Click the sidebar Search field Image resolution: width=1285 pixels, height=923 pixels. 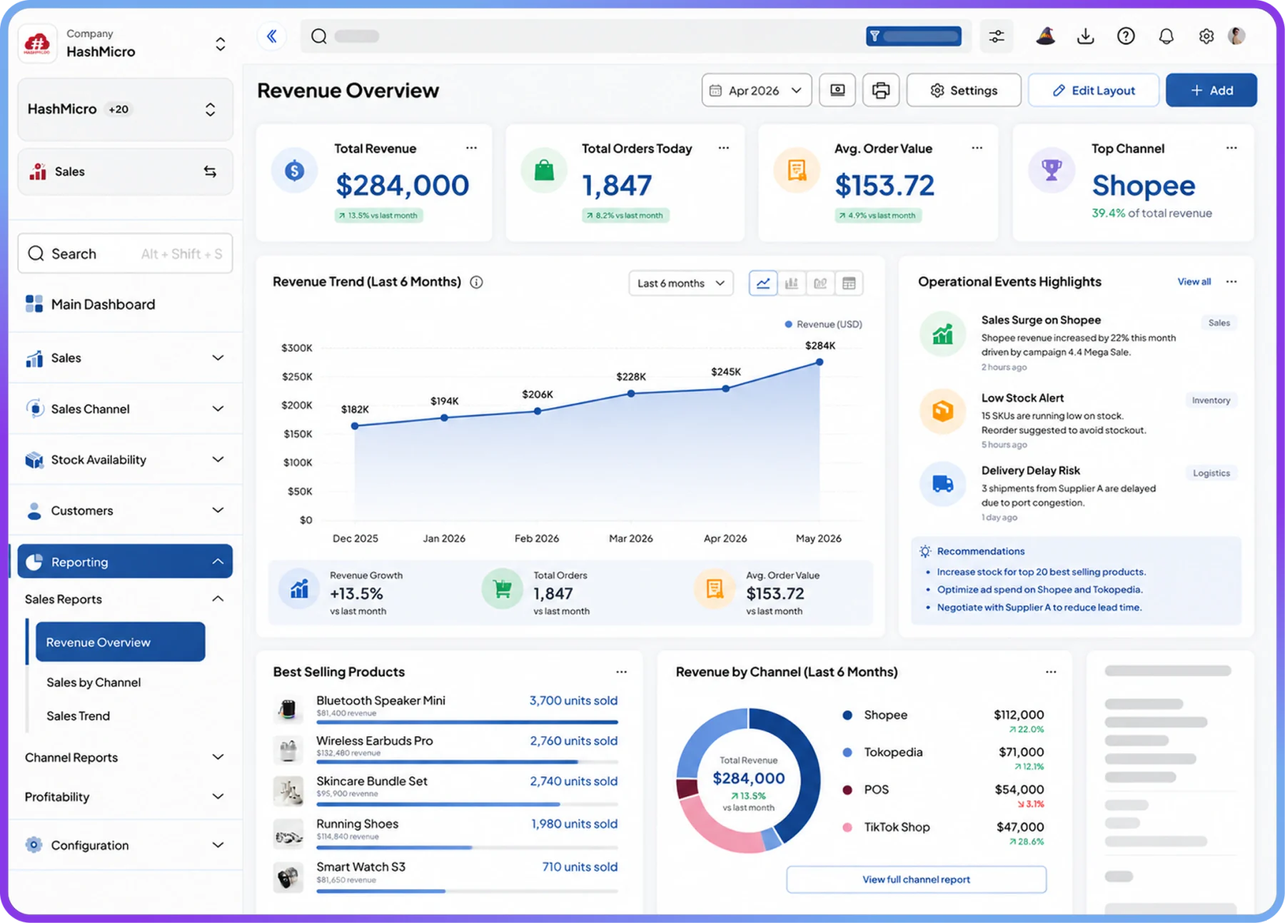[125, 253]
